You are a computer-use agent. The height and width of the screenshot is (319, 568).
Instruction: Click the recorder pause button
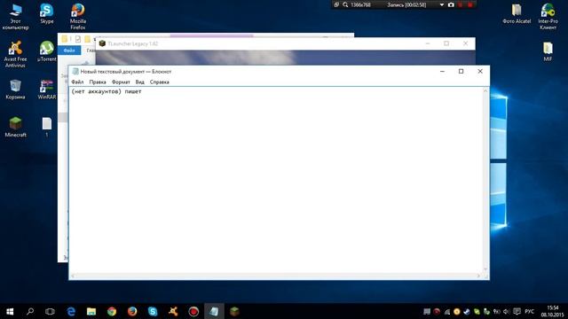[461, 4]
